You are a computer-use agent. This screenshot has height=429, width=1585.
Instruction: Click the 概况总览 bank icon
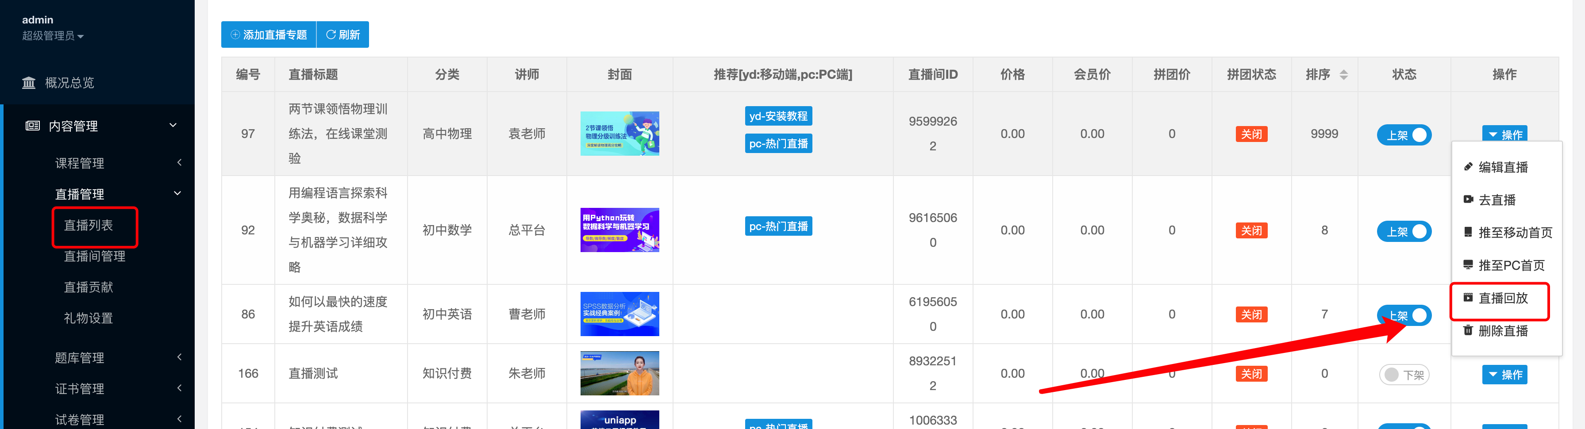(29, 82)
